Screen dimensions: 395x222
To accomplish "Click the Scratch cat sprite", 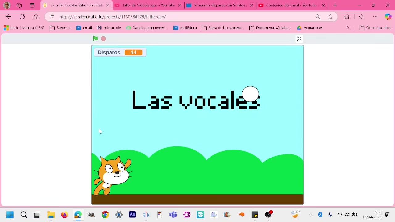I will point(113,176).
